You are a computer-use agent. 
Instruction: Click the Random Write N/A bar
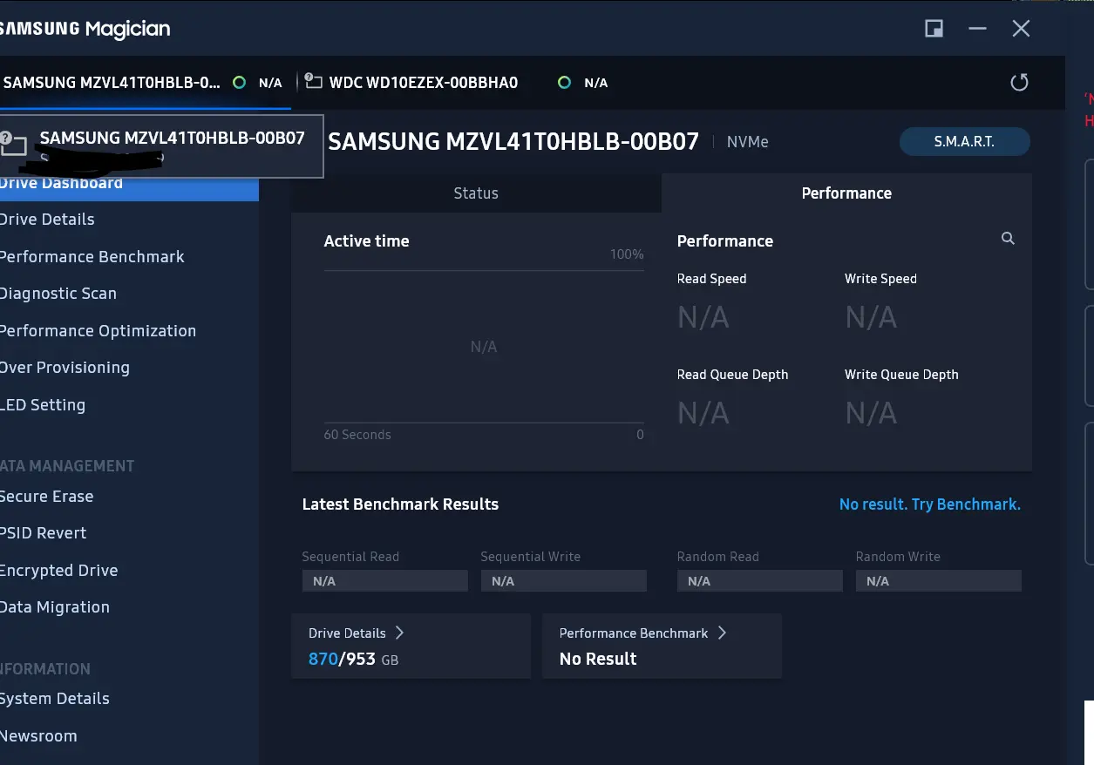pos(939,581)
